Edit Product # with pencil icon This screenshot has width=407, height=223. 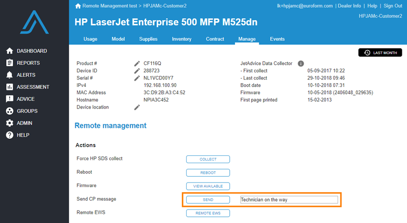[x=137, y=63]
